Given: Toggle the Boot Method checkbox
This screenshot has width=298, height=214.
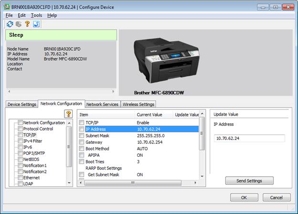Looking at the screenshot, I should coord(82,149).
